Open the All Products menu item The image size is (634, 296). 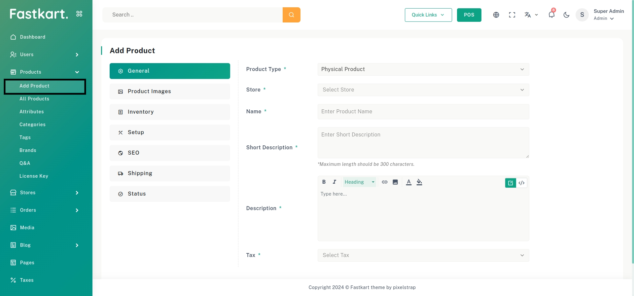pyautogui.click(x=34, y=99)
